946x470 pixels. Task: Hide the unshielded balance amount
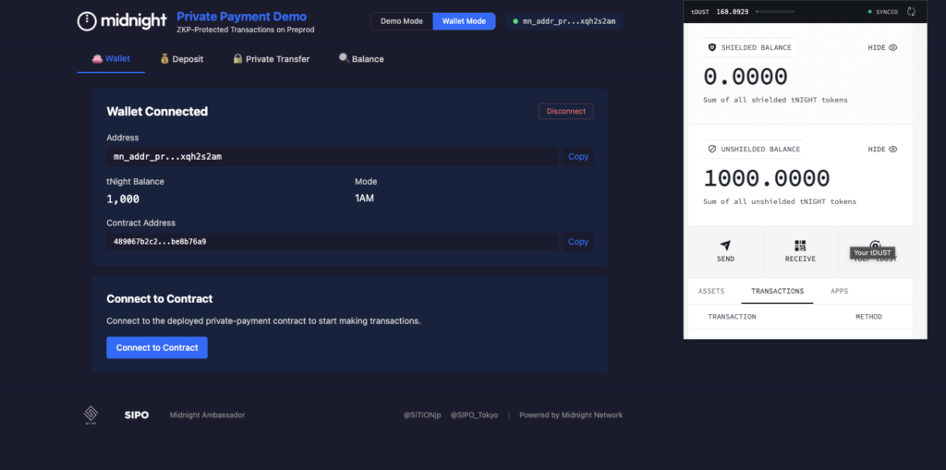point(882,149)
